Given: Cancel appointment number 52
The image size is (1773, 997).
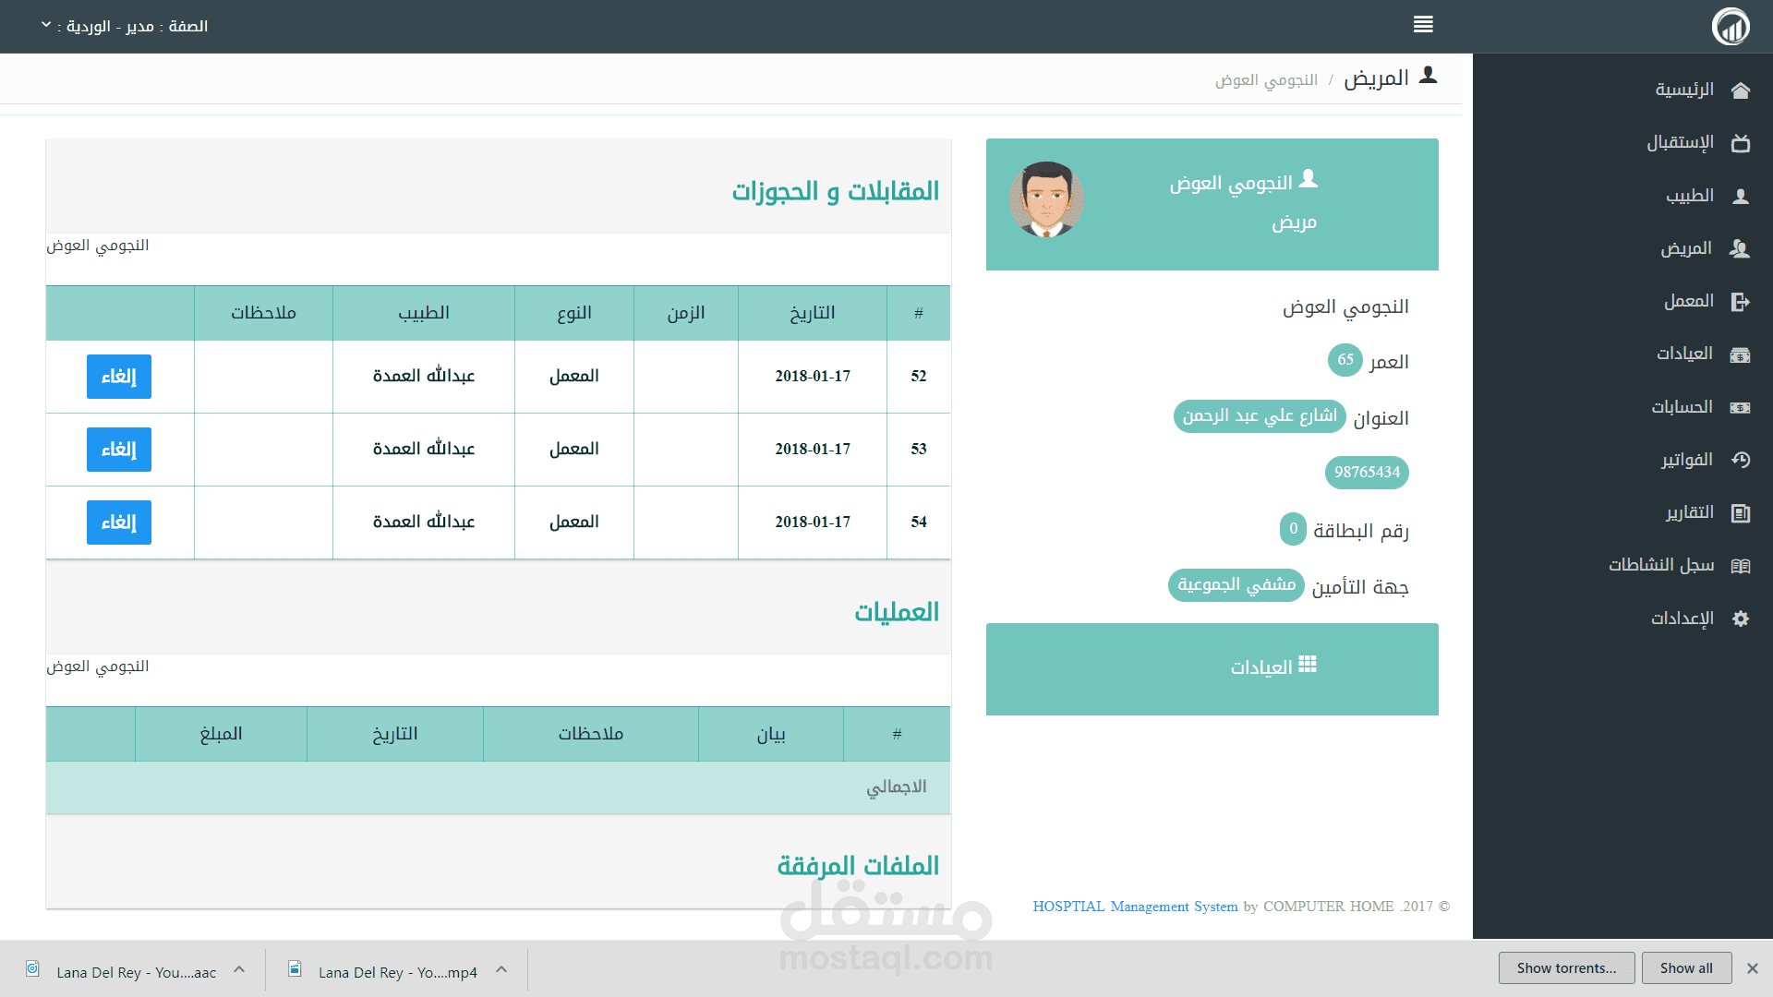Looking at the screenshot, I should pos(118,377).
